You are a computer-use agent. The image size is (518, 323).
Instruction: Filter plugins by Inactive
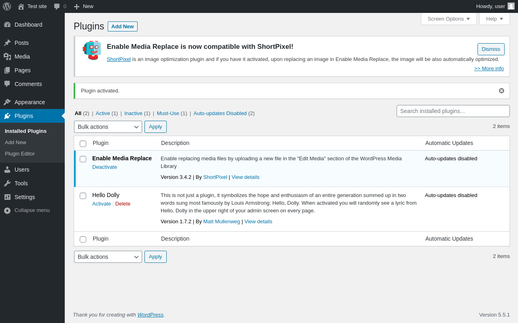(133, 113)
